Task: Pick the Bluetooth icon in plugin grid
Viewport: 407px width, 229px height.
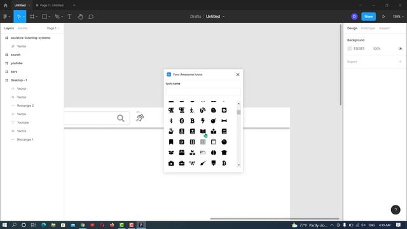Action: 171,121
